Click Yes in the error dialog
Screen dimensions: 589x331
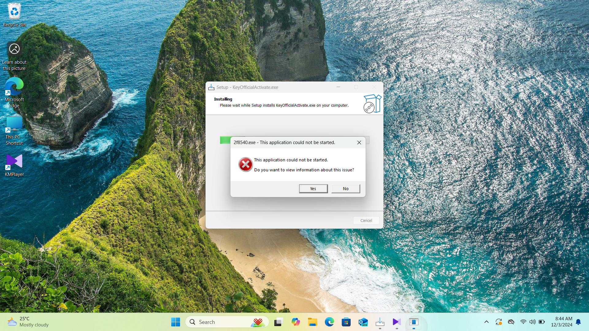point(313,188)
